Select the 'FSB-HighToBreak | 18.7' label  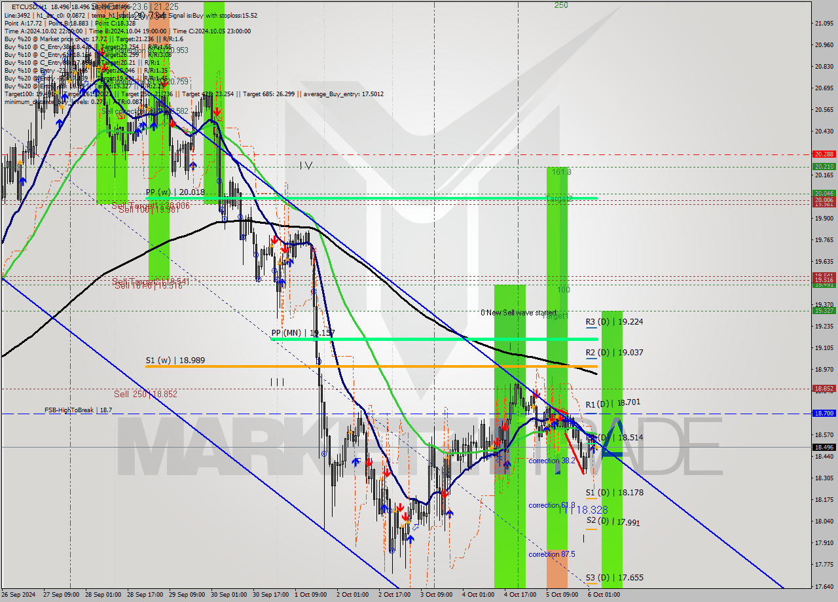[78, 410]
